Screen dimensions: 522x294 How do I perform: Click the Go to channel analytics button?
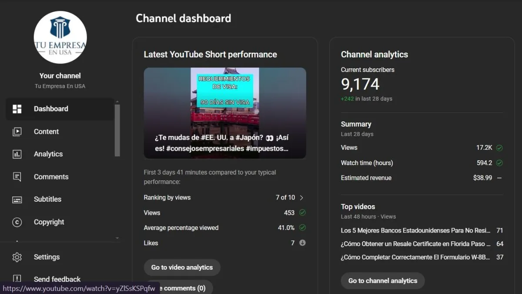click(x=383, y=281)
